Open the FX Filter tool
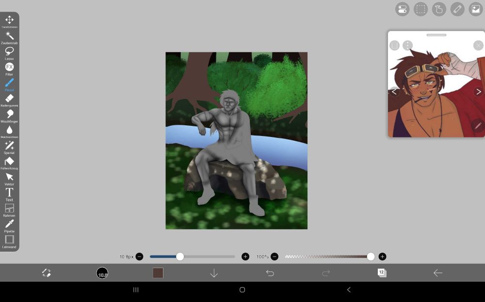485x302 pixels. tap(9, 67)
